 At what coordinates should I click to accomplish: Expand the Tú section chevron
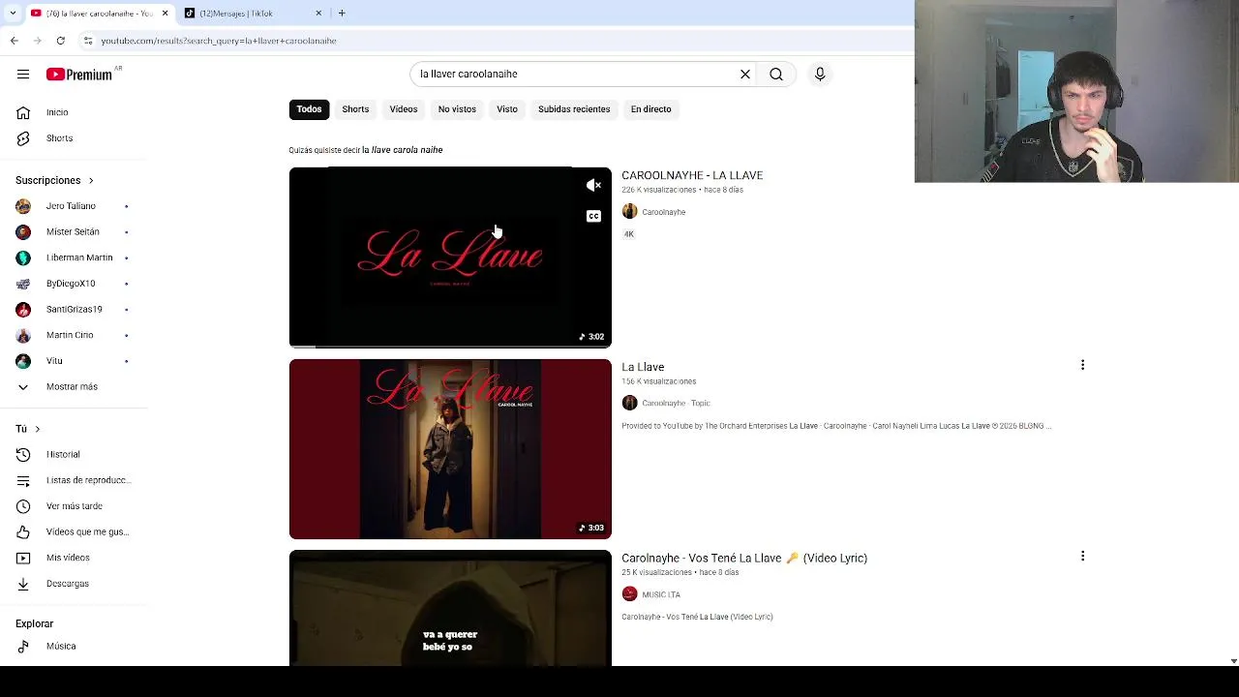[38, 429]
